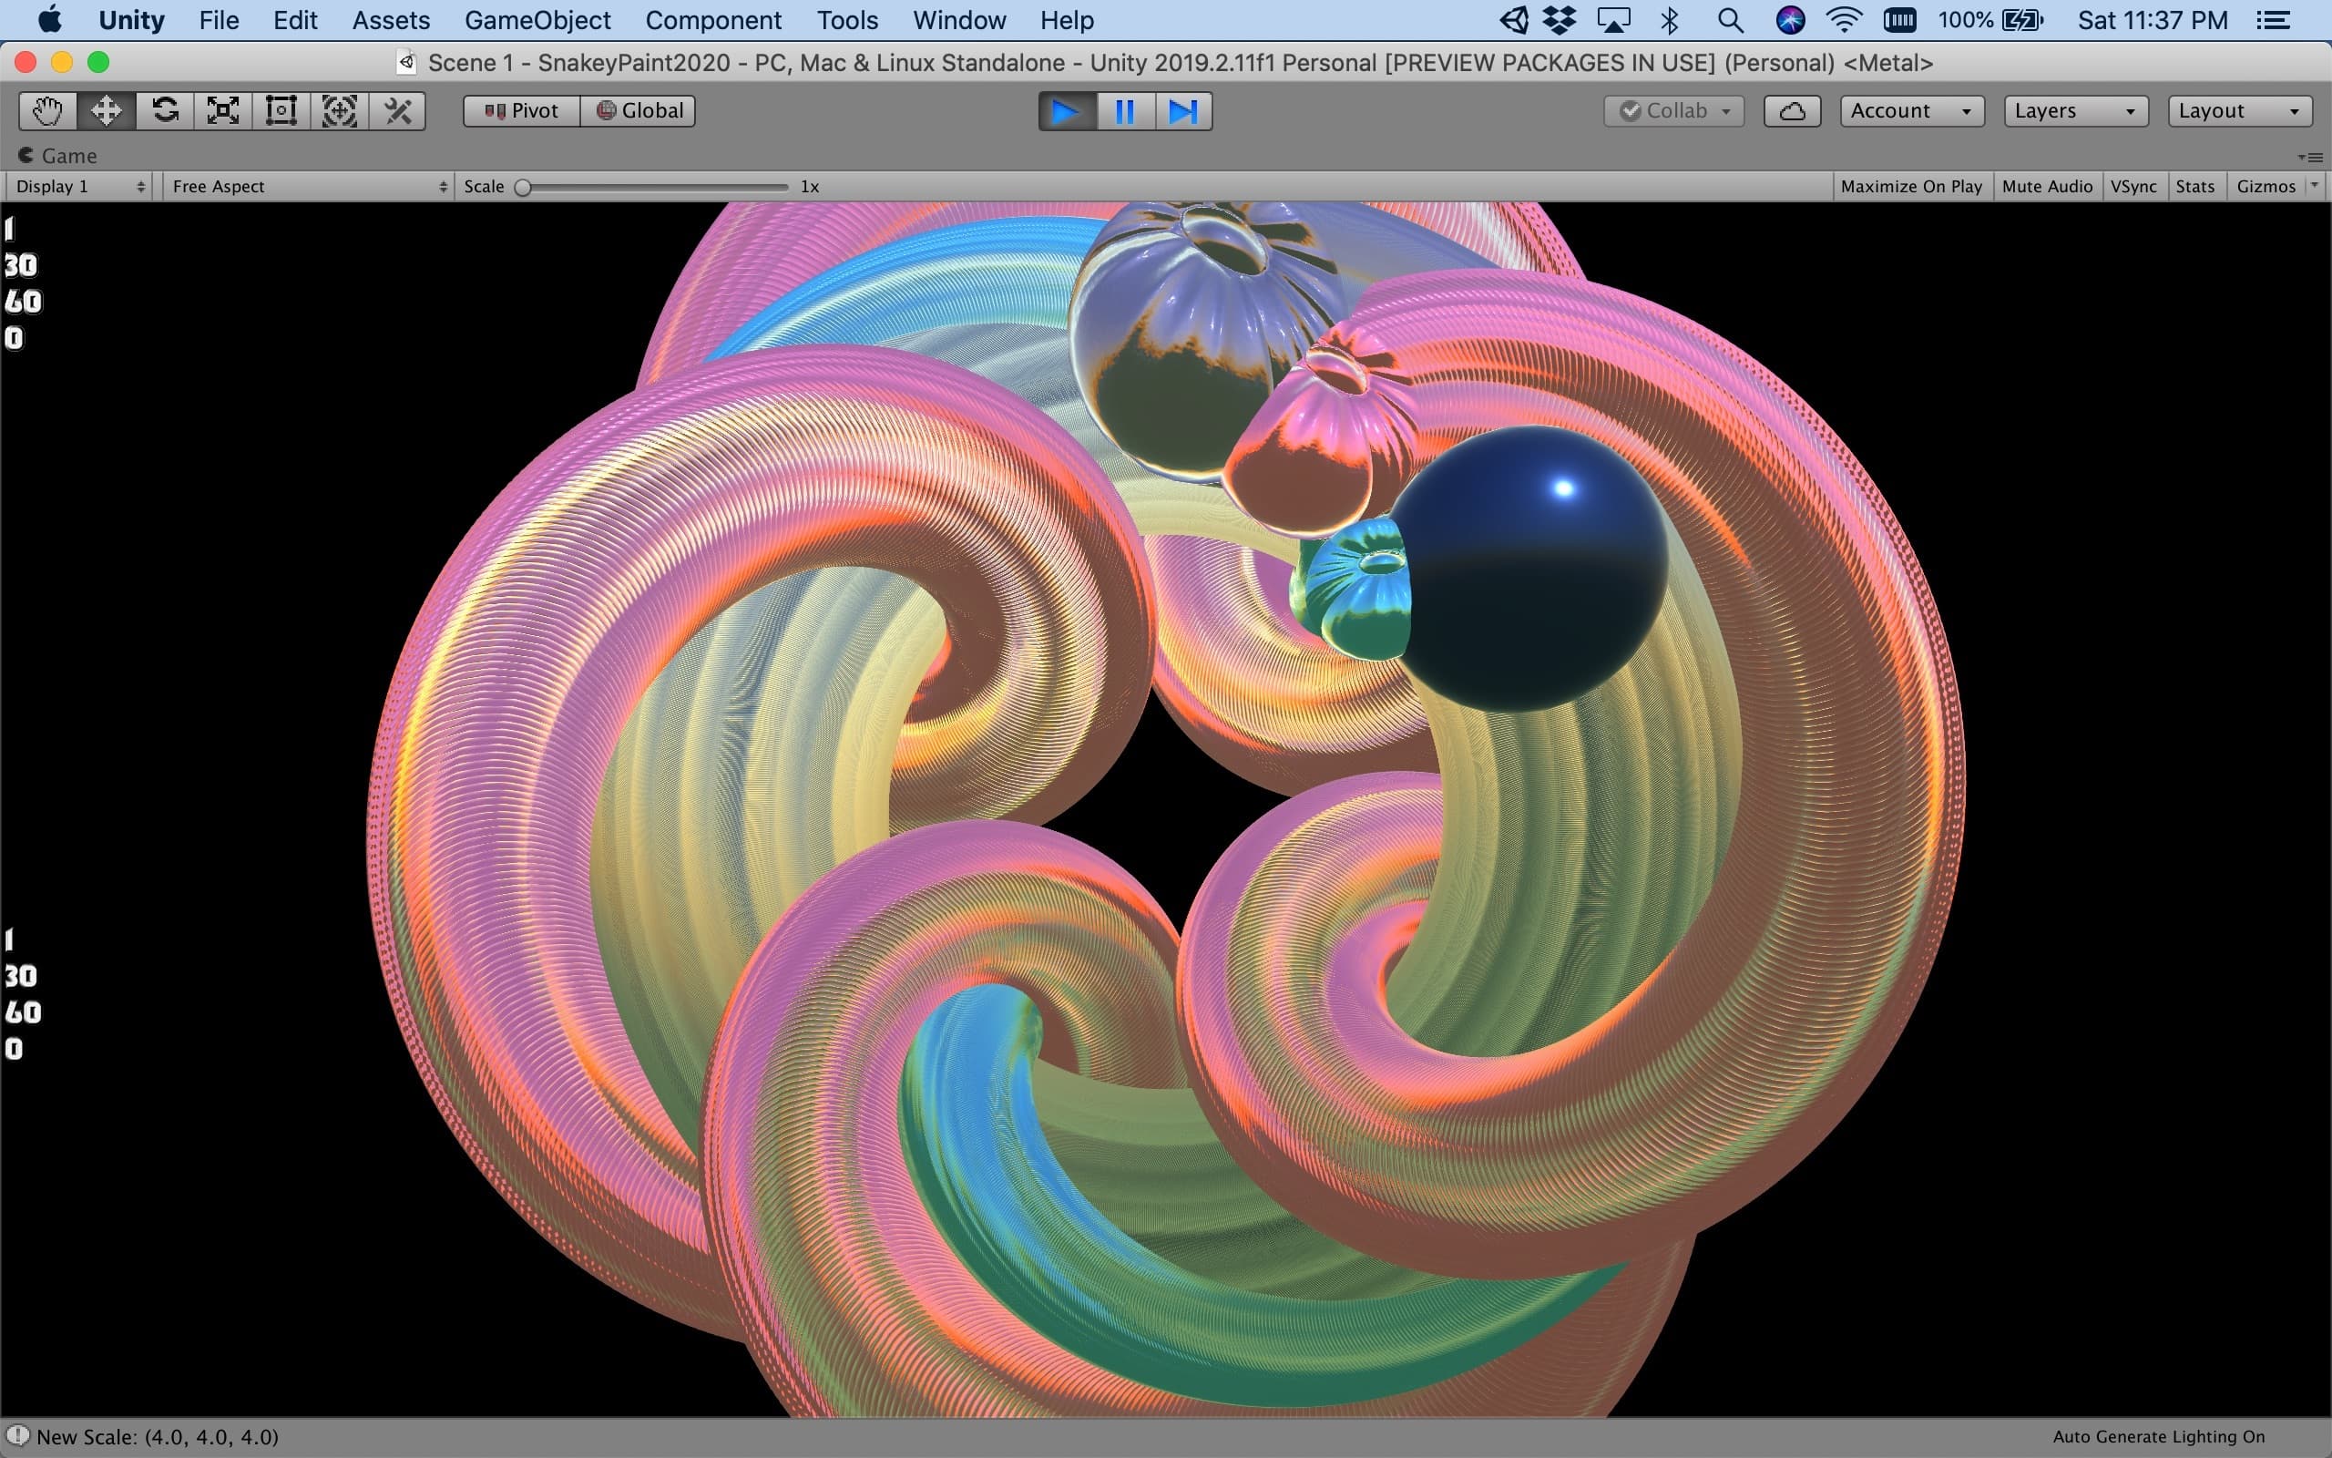Open the Layout dropdown
The width and height of the screenshot is (2332, 1458).
point(2239,111)
